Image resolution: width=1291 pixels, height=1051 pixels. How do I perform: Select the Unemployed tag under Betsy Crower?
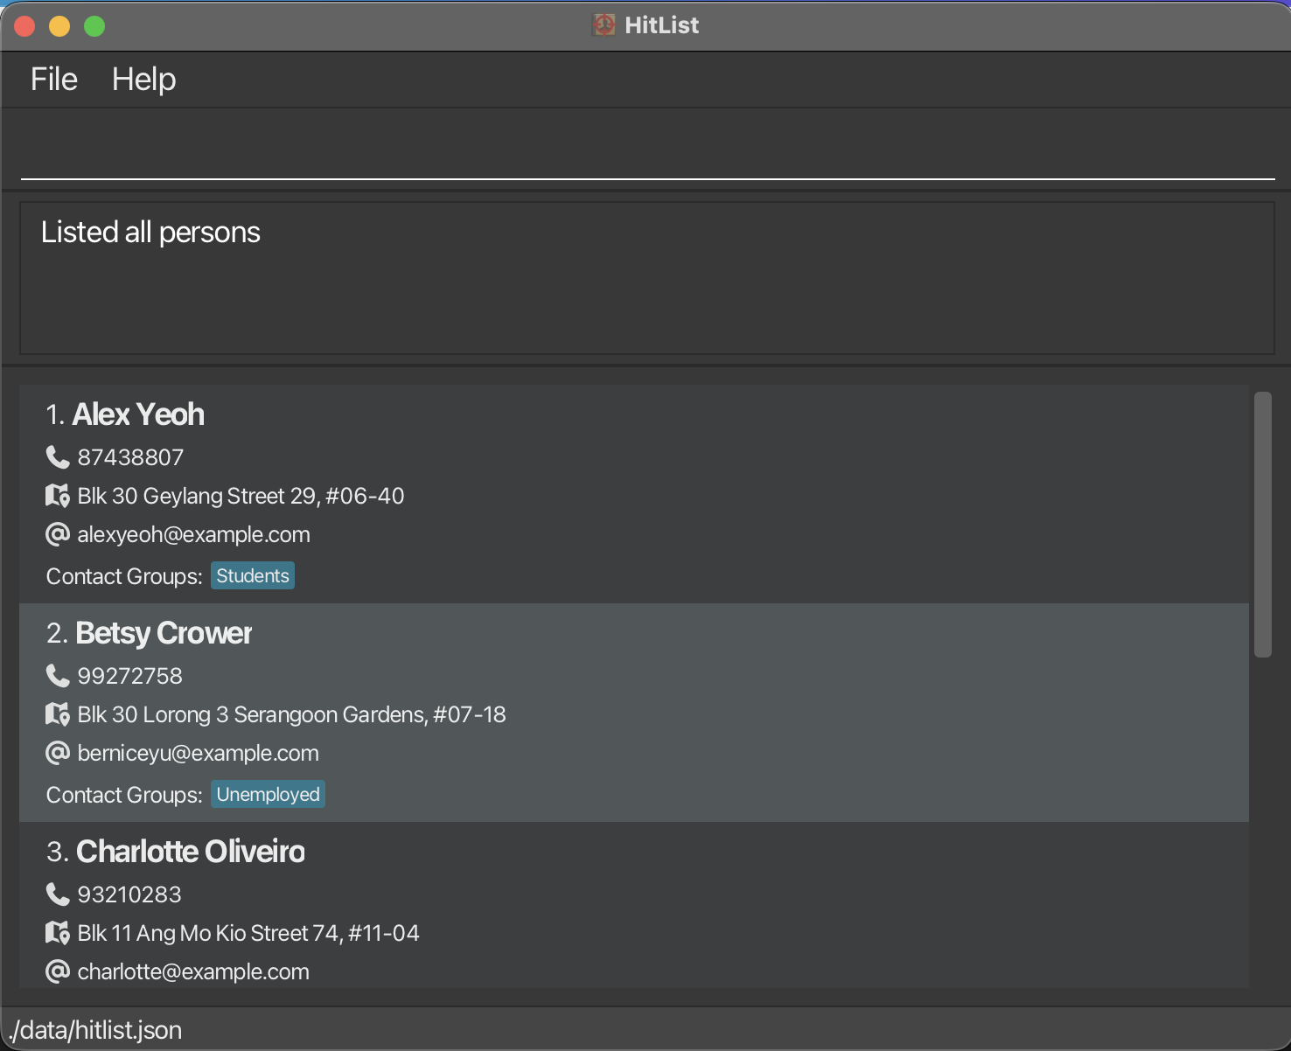point(268,794)
